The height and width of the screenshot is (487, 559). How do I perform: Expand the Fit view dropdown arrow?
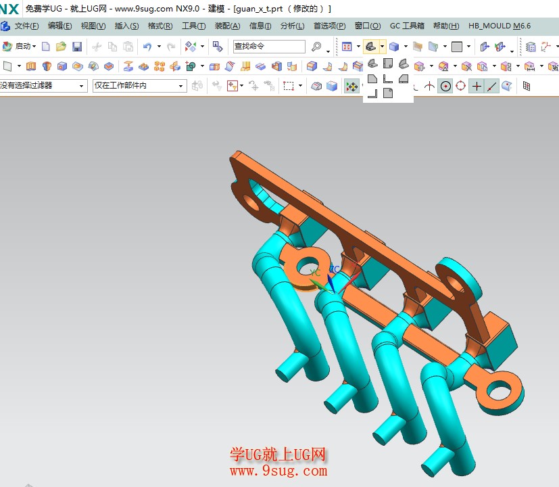tap(358, 47)
